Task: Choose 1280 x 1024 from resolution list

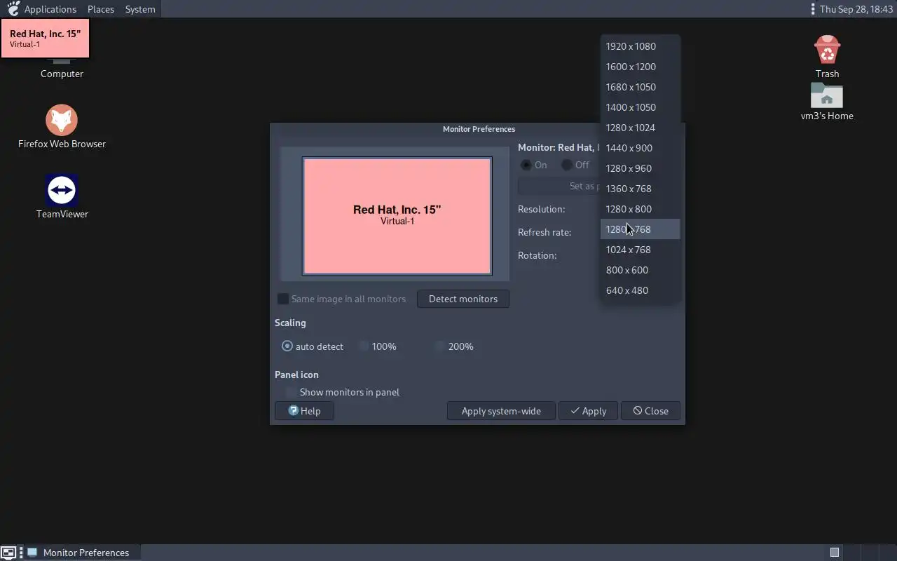Action: 640,128
